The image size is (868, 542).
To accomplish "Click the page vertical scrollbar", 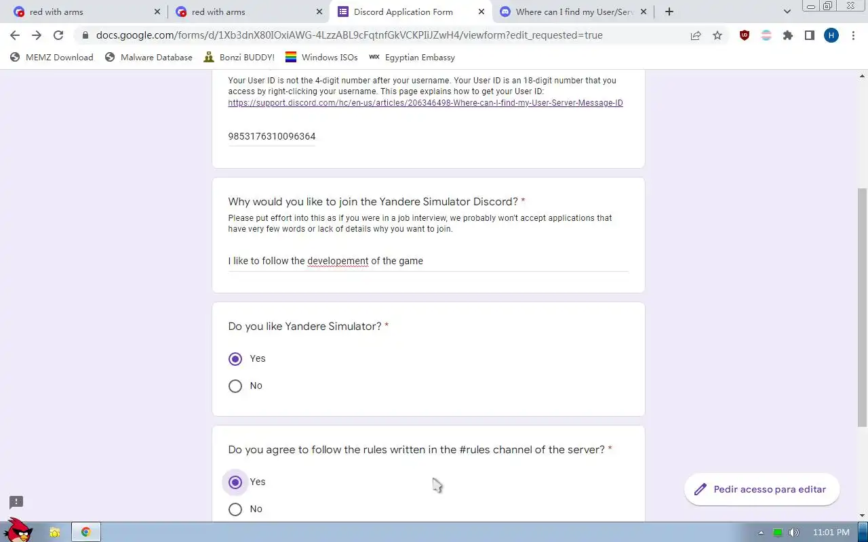I will 863,308.
